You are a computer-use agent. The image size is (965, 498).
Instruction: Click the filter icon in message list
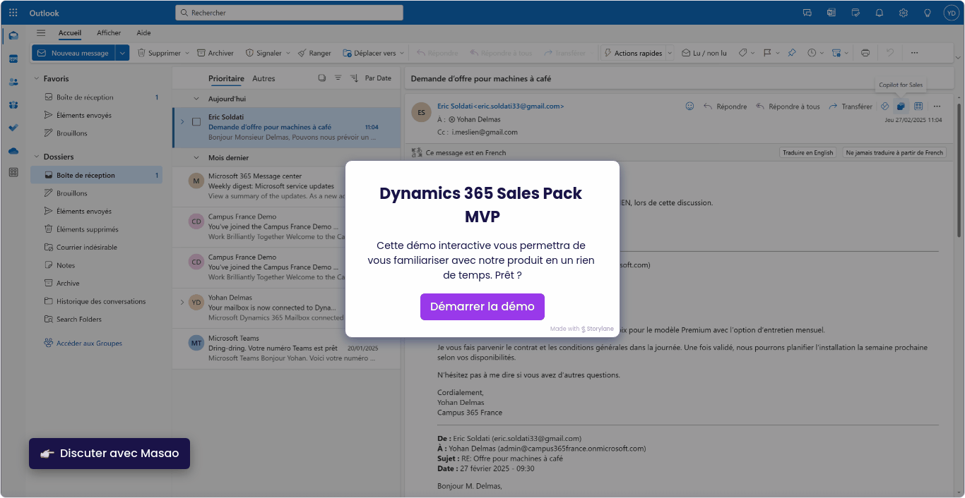(338, 78)
